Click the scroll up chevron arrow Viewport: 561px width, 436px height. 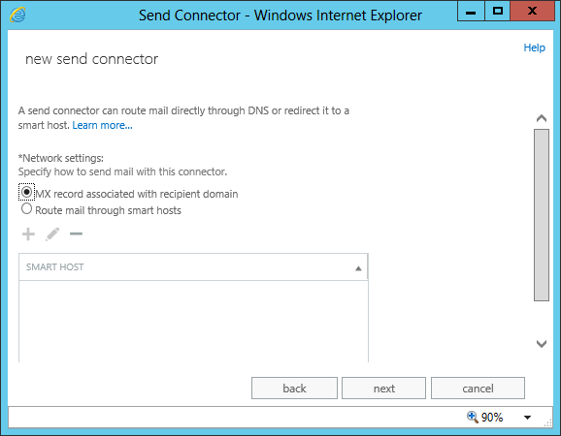coord(542,118)
